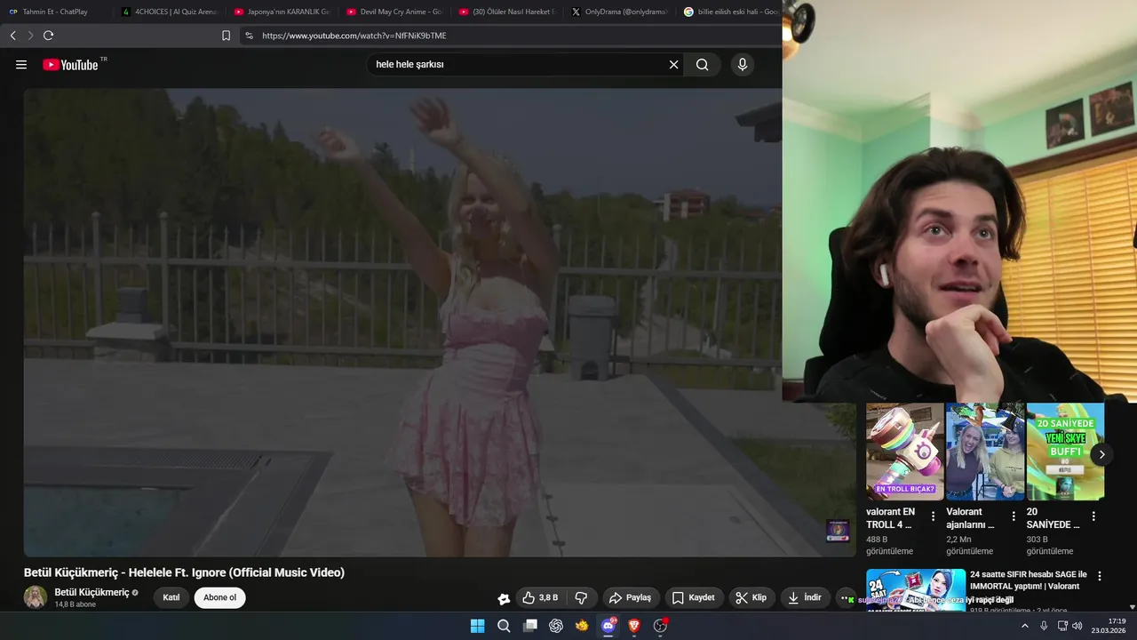
Task: Click the channel watermark in the video corner
Action: tap(838, 531)
